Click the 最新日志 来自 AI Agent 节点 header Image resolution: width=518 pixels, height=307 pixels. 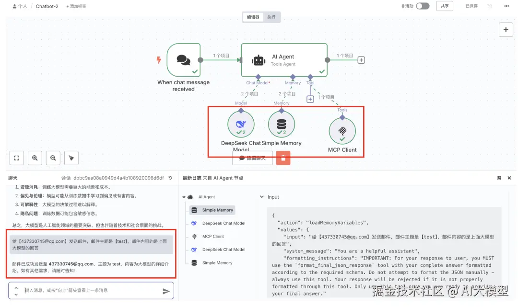point(213,178)
